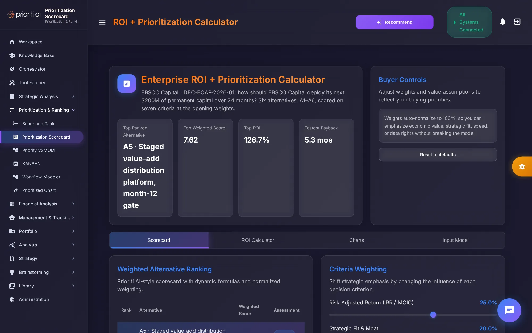Switch to the Scorecard tab
The height and width of the screenshot is (333, 532).
159,240
